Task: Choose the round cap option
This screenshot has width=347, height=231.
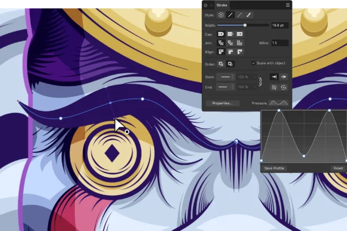Action: (221, 34)
